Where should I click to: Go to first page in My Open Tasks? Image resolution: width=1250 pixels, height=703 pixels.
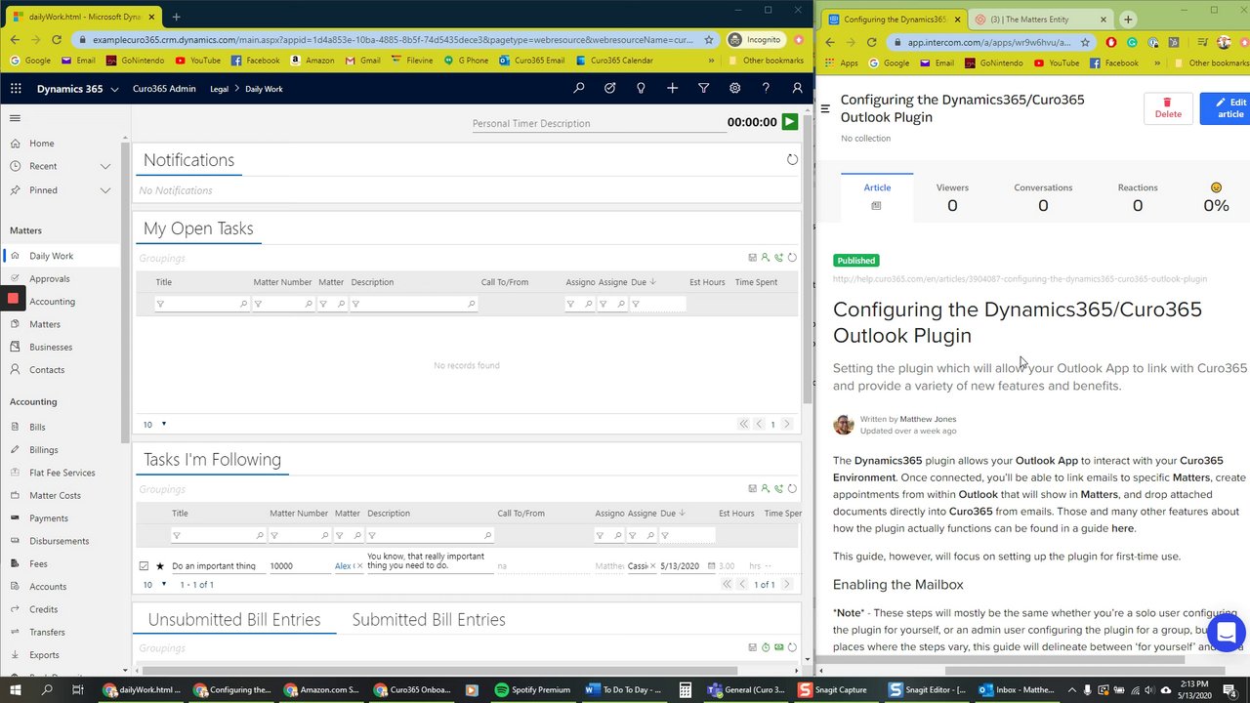[x=743, y=424]
